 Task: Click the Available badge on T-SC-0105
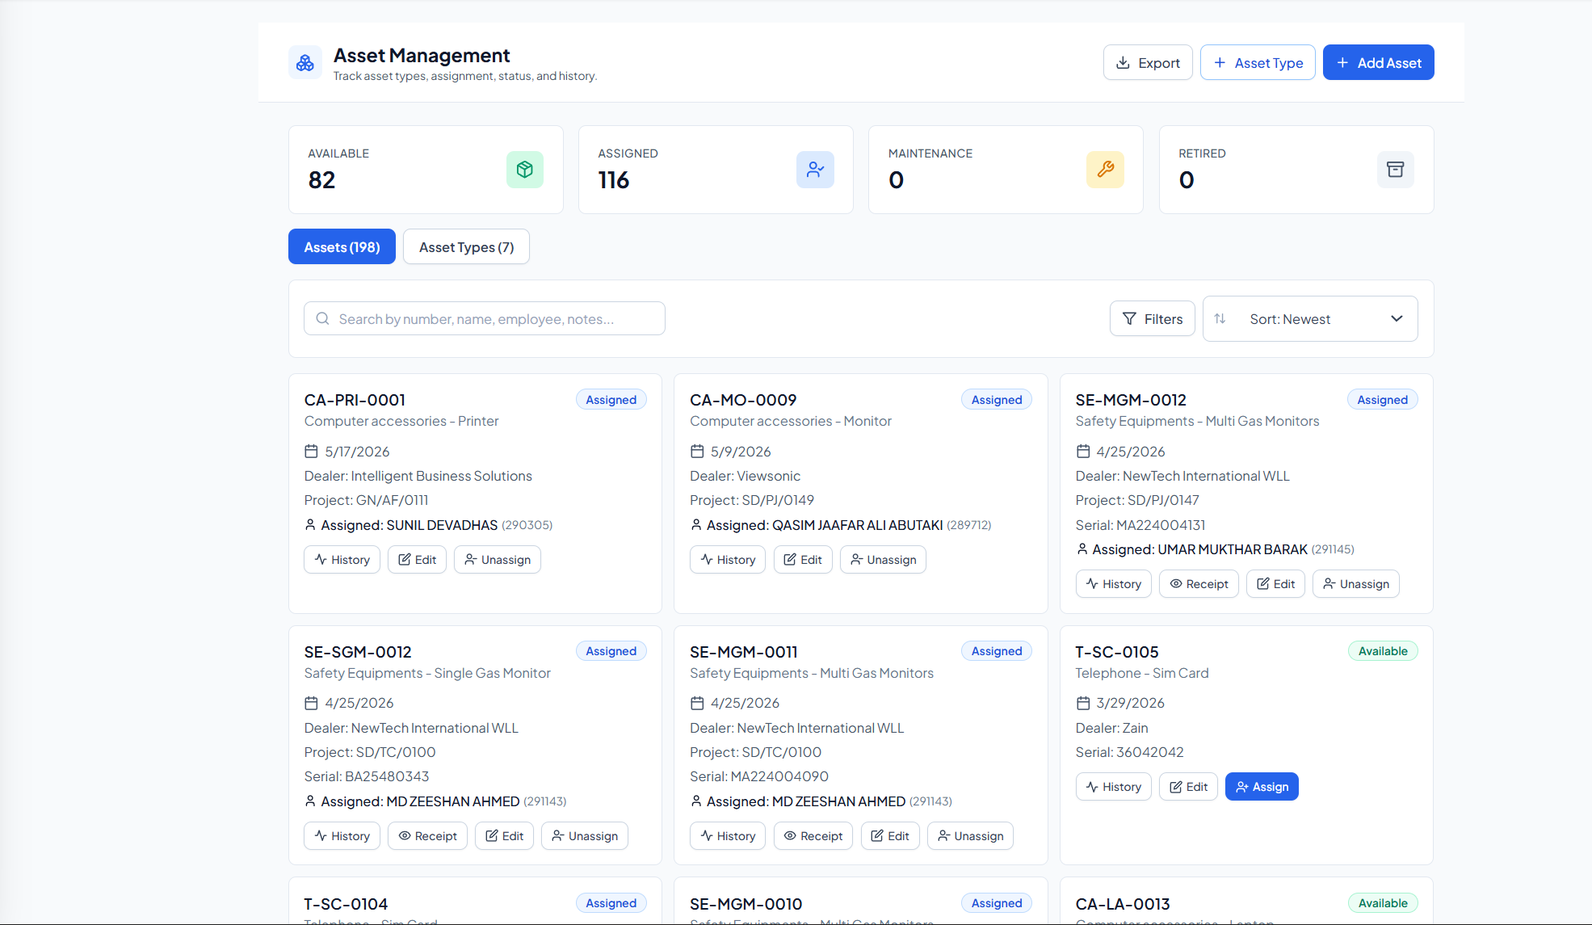tap(1383, 651)
